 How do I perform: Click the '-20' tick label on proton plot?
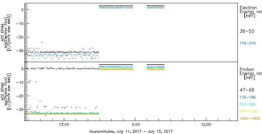pos(20,96)
